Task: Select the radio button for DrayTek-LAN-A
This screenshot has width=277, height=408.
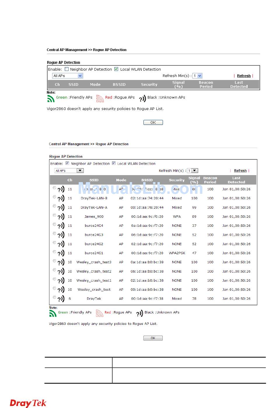Action: coord(54,206)
